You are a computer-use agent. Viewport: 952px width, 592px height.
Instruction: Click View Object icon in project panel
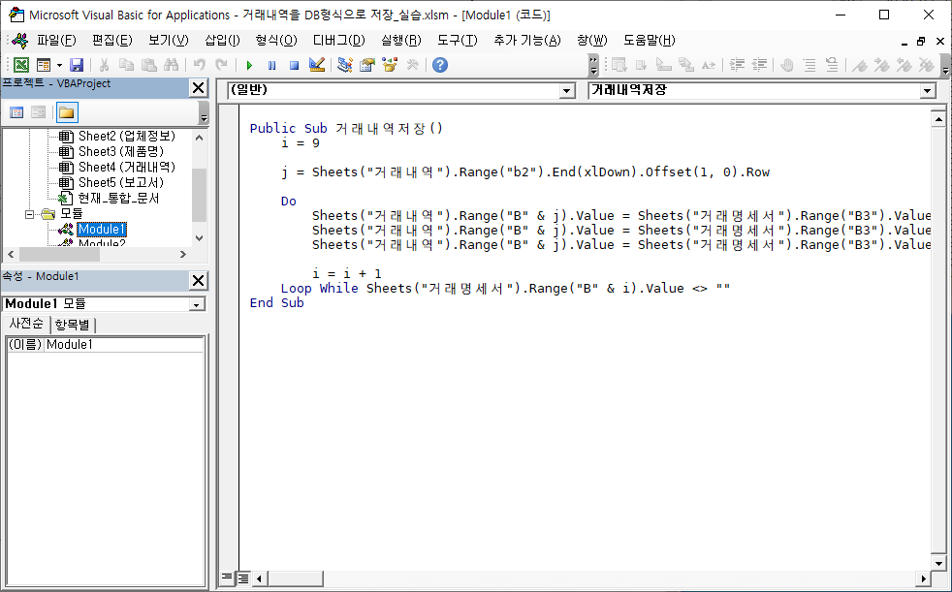(x=38, y=112)
